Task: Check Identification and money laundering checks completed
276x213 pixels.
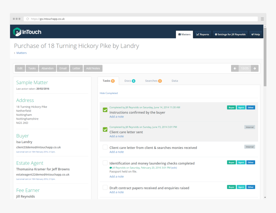Action: point(105,163)
